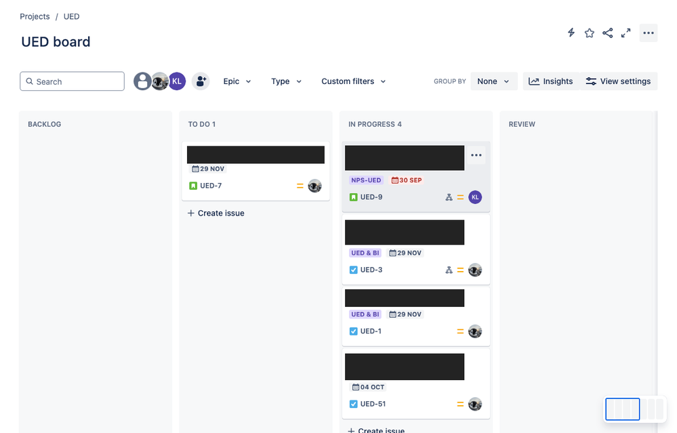Filter by the photo avatar in toolbar

[x=160, y=81]
